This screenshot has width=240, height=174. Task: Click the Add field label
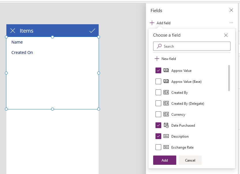pyautogui.click(x=163, y=23)
